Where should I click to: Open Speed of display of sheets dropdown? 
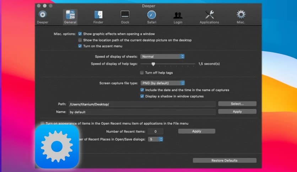[x=162, y=57]
